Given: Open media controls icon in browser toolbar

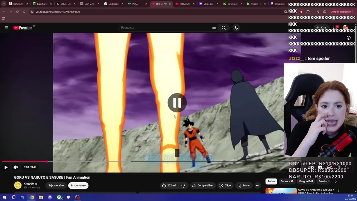Looking at the screenshot, I should (x=318, y=12).
